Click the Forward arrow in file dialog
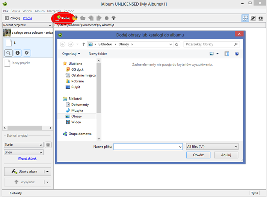The image size is (267, 197). [71, 44]
